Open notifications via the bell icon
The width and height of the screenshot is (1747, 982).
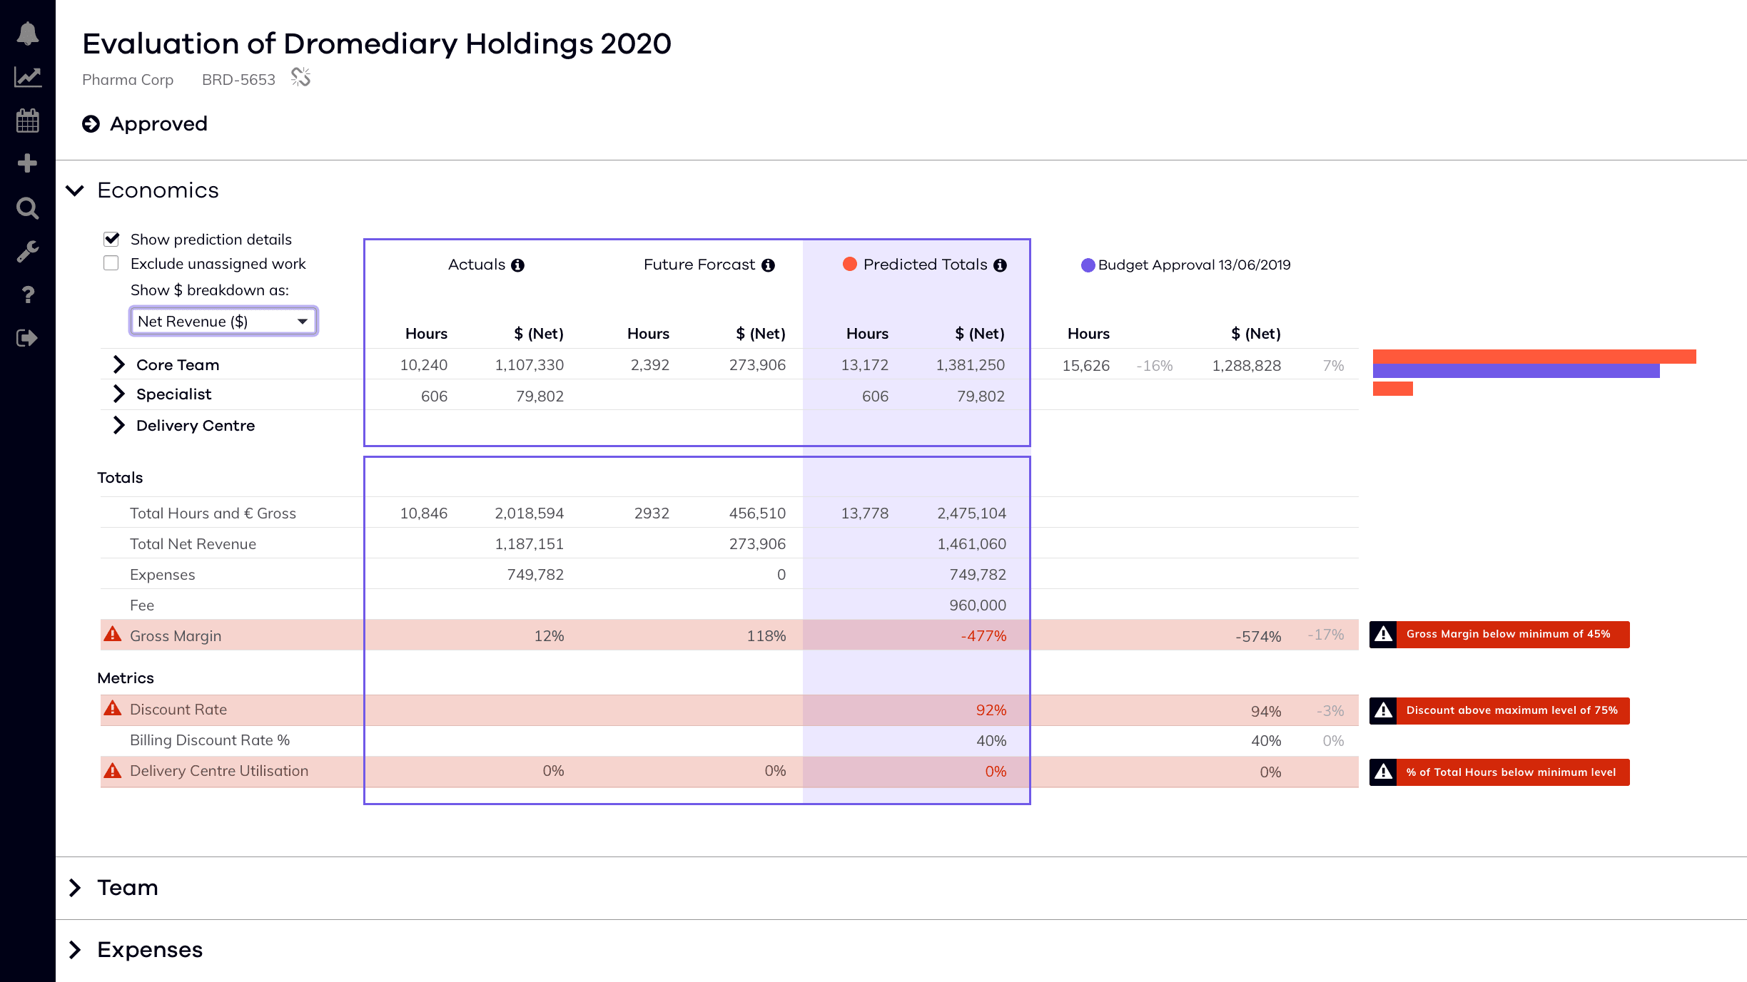tap(27, 32)
